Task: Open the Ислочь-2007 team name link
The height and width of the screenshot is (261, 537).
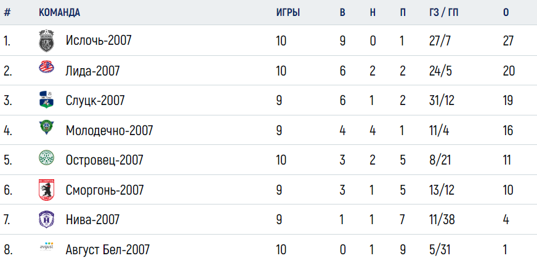Action: click(99, 41)
